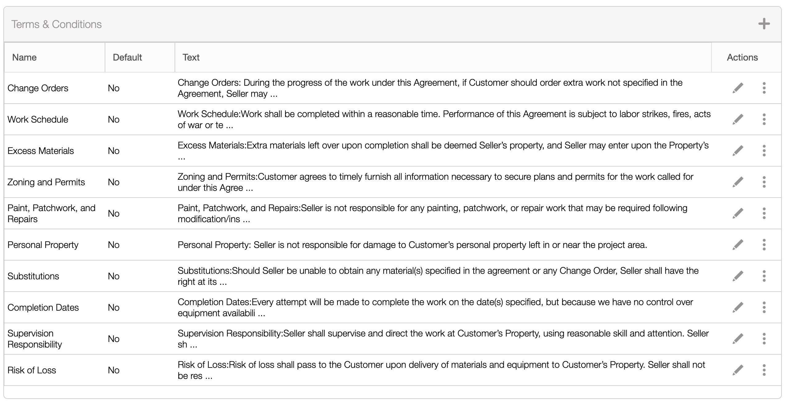The width and height of the screenshot is (787, 405).
Task: Click the edit pencil for Zoning and Permits
Action: coord(738,182)
